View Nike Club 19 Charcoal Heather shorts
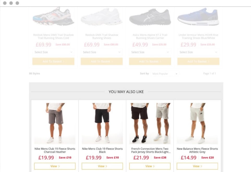This screenshot has width=251, height=172. pos(54,166)
